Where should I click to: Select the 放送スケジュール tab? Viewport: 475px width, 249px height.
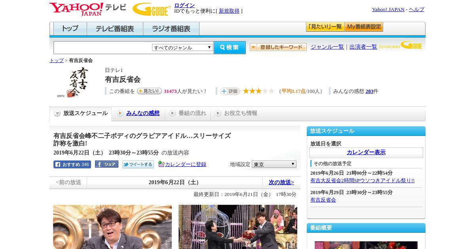click(x=81, y=113)
